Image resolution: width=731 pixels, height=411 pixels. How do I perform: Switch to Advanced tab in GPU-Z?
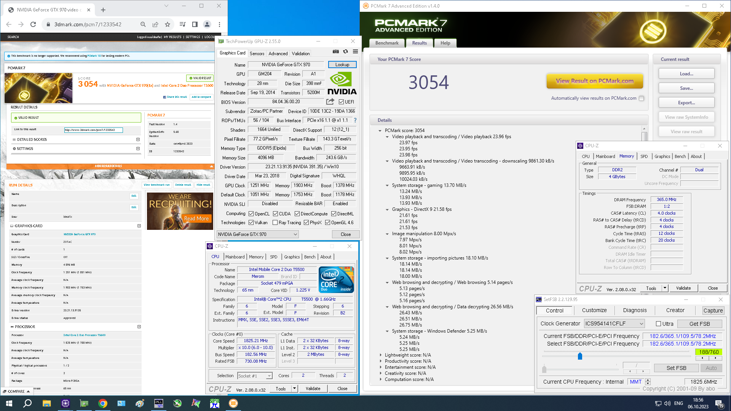278,54
